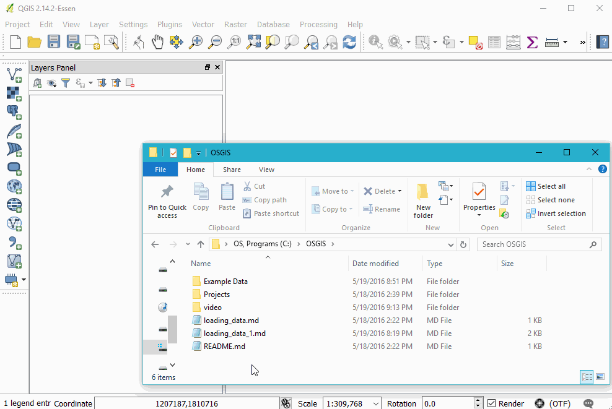
Task: Expand the Select Features dropdown arrow
Action: coord(435,41)
